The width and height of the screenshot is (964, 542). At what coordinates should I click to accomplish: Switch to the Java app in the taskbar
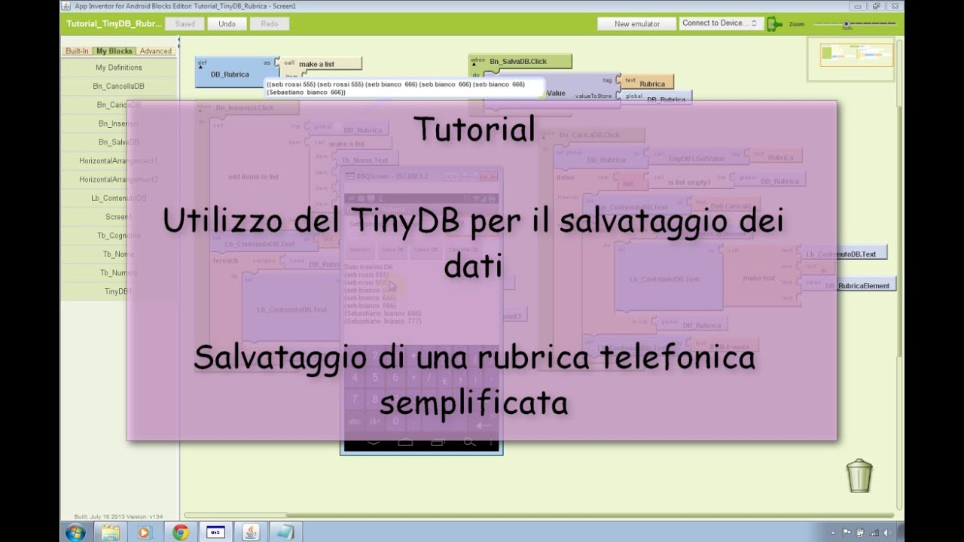(x=250, y=532)
